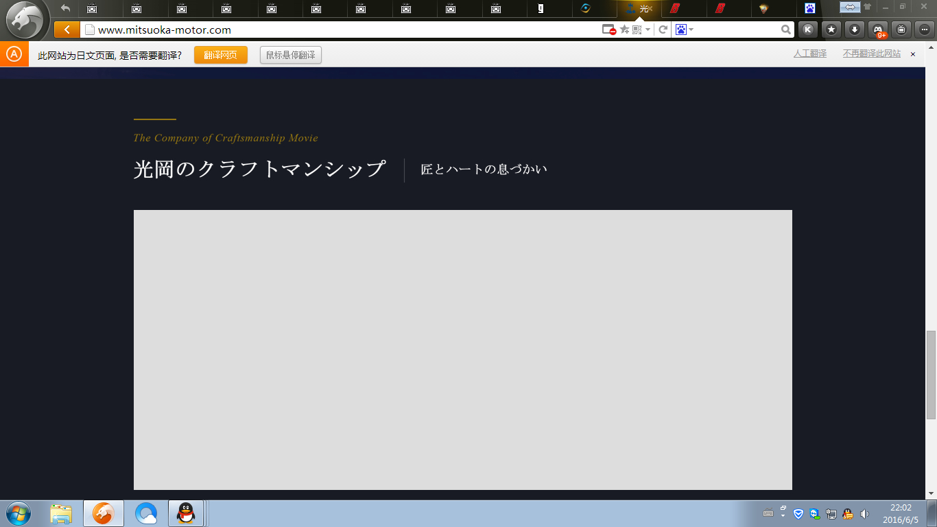Click the Baidu paw search engine icon
The width and height of the screenshot is (937, 527).
pyautogui.click(x=681, y=30)
